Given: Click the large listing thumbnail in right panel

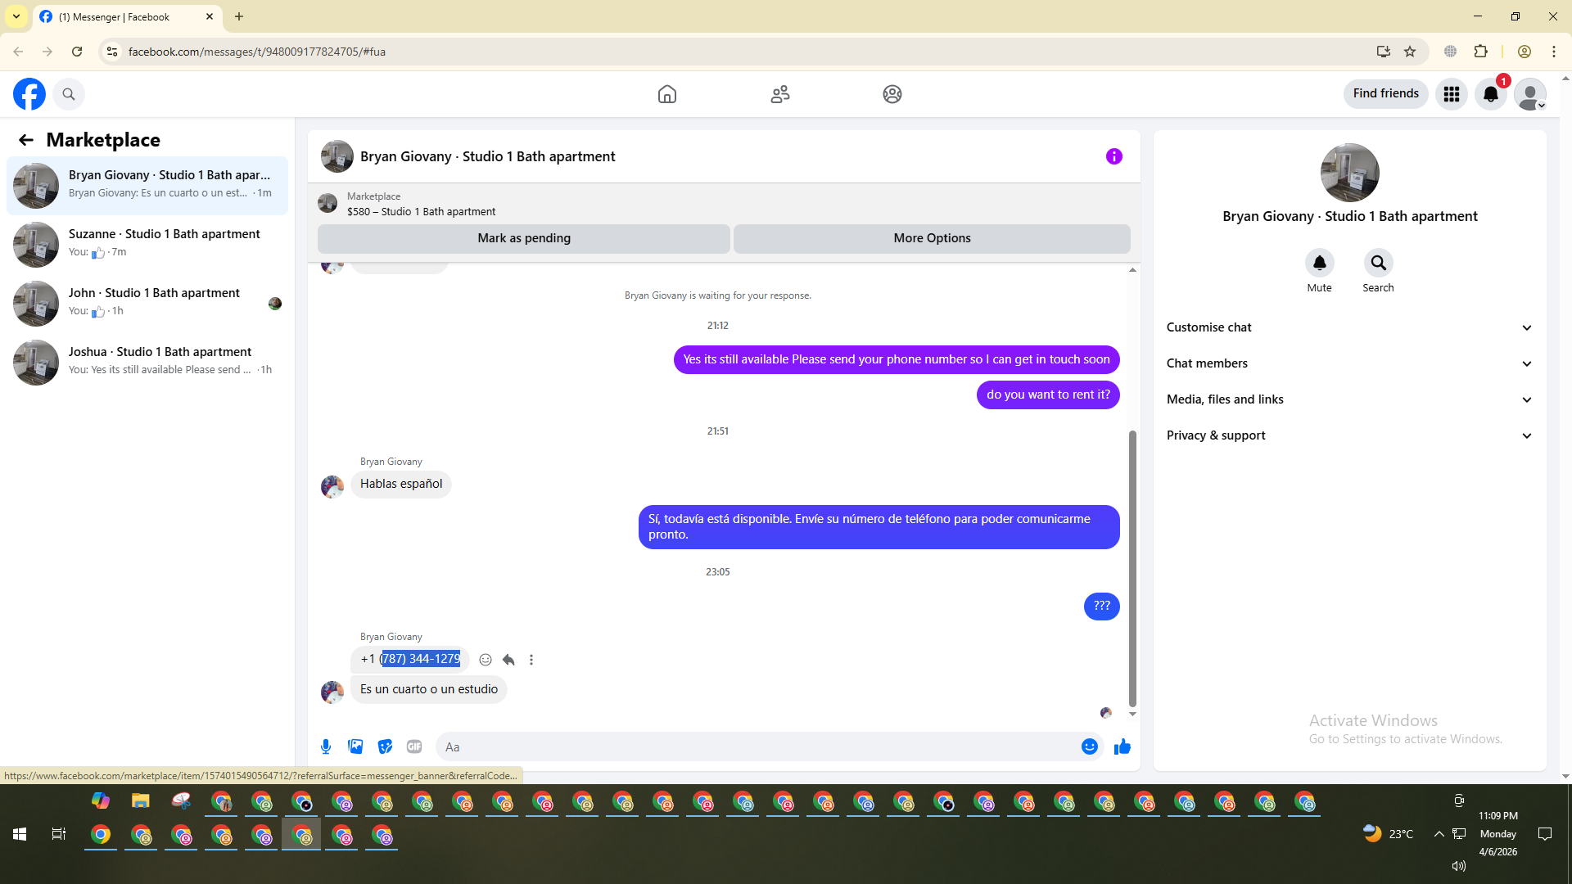Looking at the screenshot, I should [1350, 173].
